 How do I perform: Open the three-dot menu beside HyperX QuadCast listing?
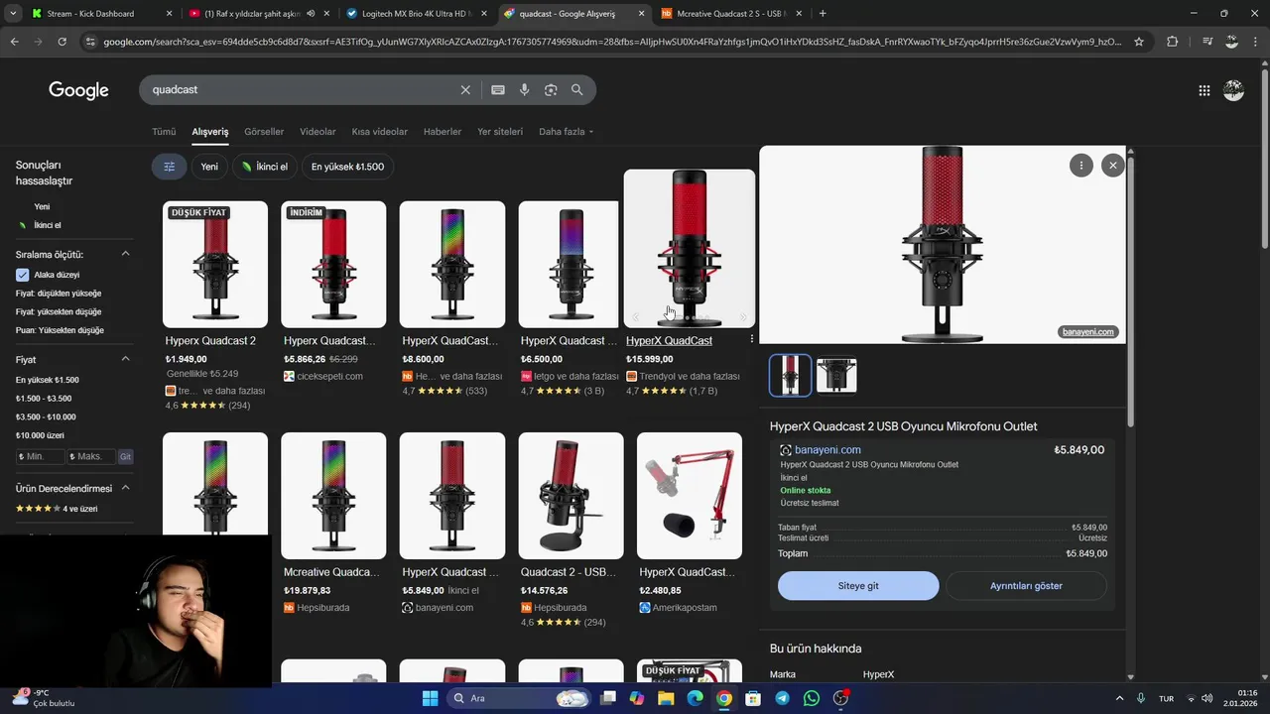coord(751,339)
